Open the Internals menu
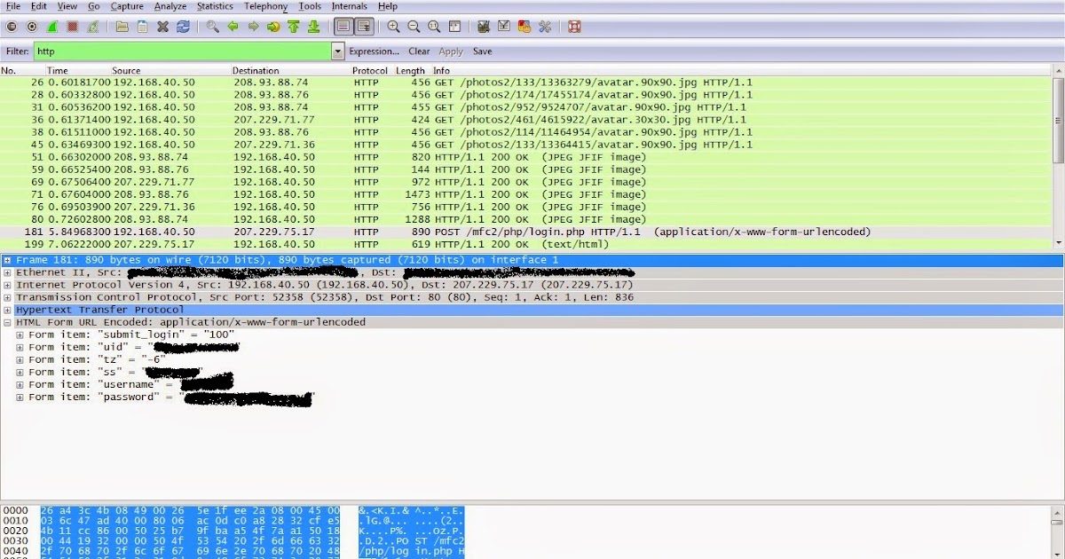1065x559 pixels. coord(349,6)
